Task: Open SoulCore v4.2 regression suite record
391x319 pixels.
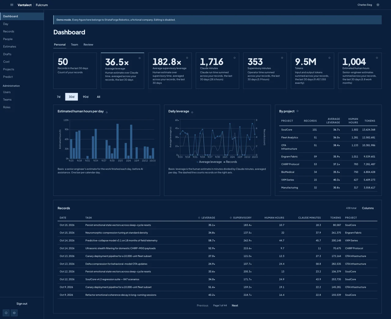Action: [217, 279]
